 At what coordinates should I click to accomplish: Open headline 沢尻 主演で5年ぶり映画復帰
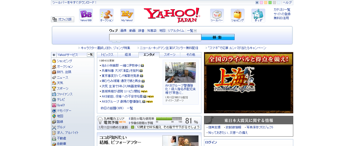(121, 86)
